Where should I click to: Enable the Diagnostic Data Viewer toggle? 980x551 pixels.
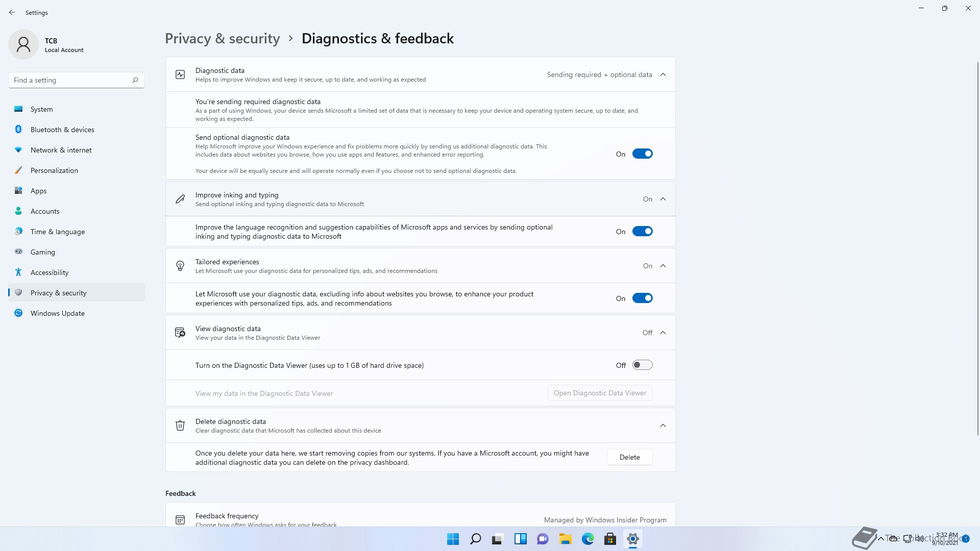coord(643,365)
